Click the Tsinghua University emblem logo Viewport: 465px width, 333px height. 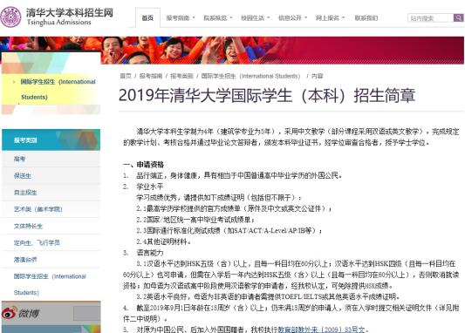click(10, 17)
